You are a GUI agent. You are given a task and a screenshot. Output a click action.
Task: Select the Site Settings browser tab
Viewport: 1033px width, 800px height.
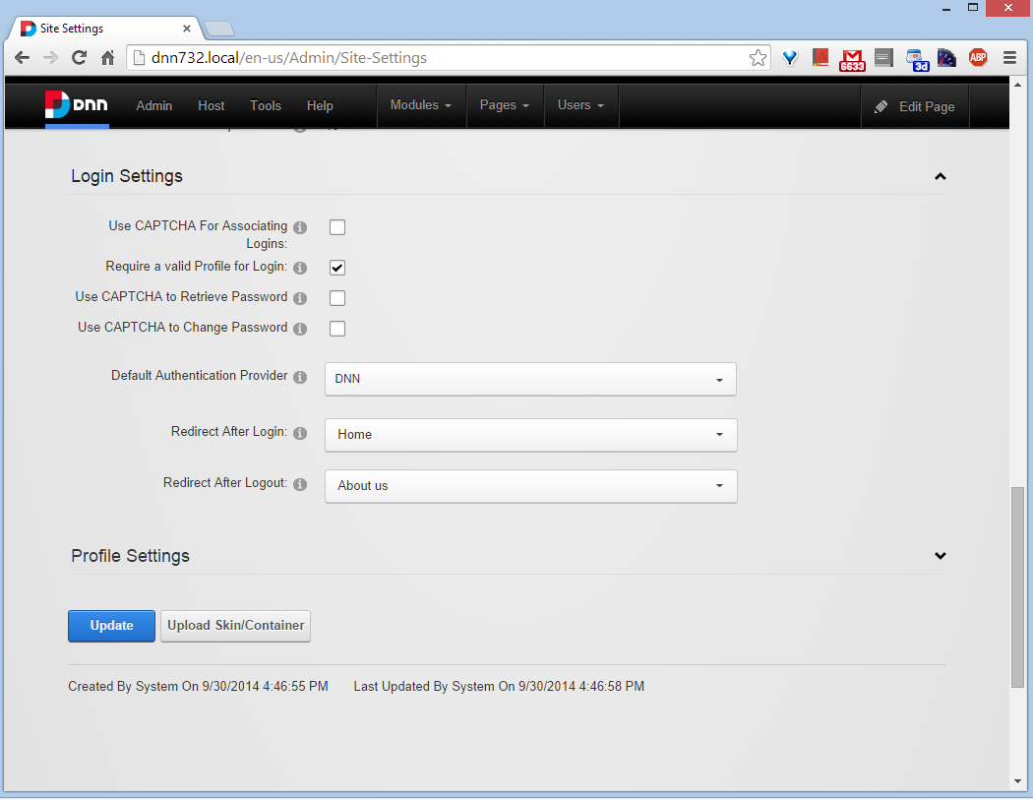tap(105, 29)
